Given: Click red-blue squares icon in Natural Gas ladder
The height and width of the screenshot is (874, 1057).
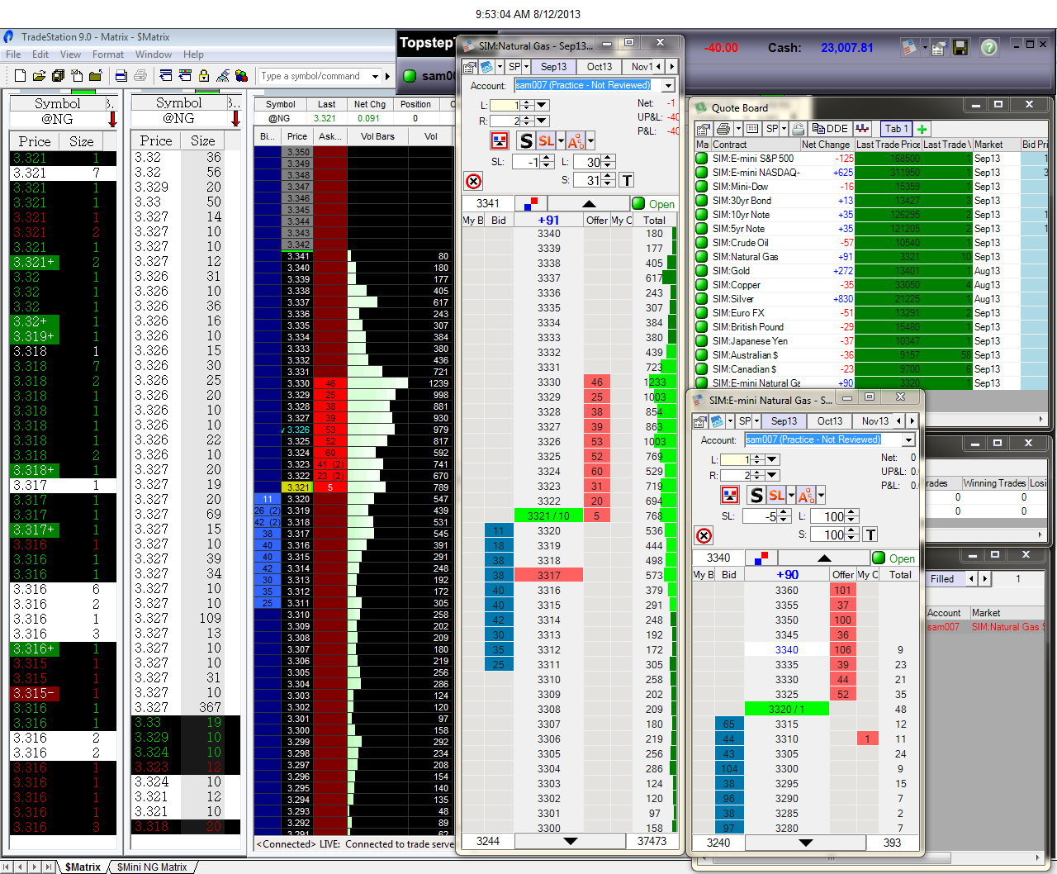Looking at the screenshot, I should pos(530,203).
